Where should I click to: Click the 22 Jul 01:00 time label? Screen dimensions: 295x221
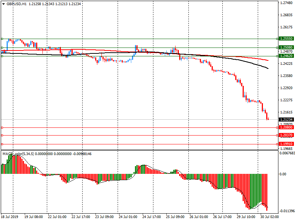(x=57, y=217)
